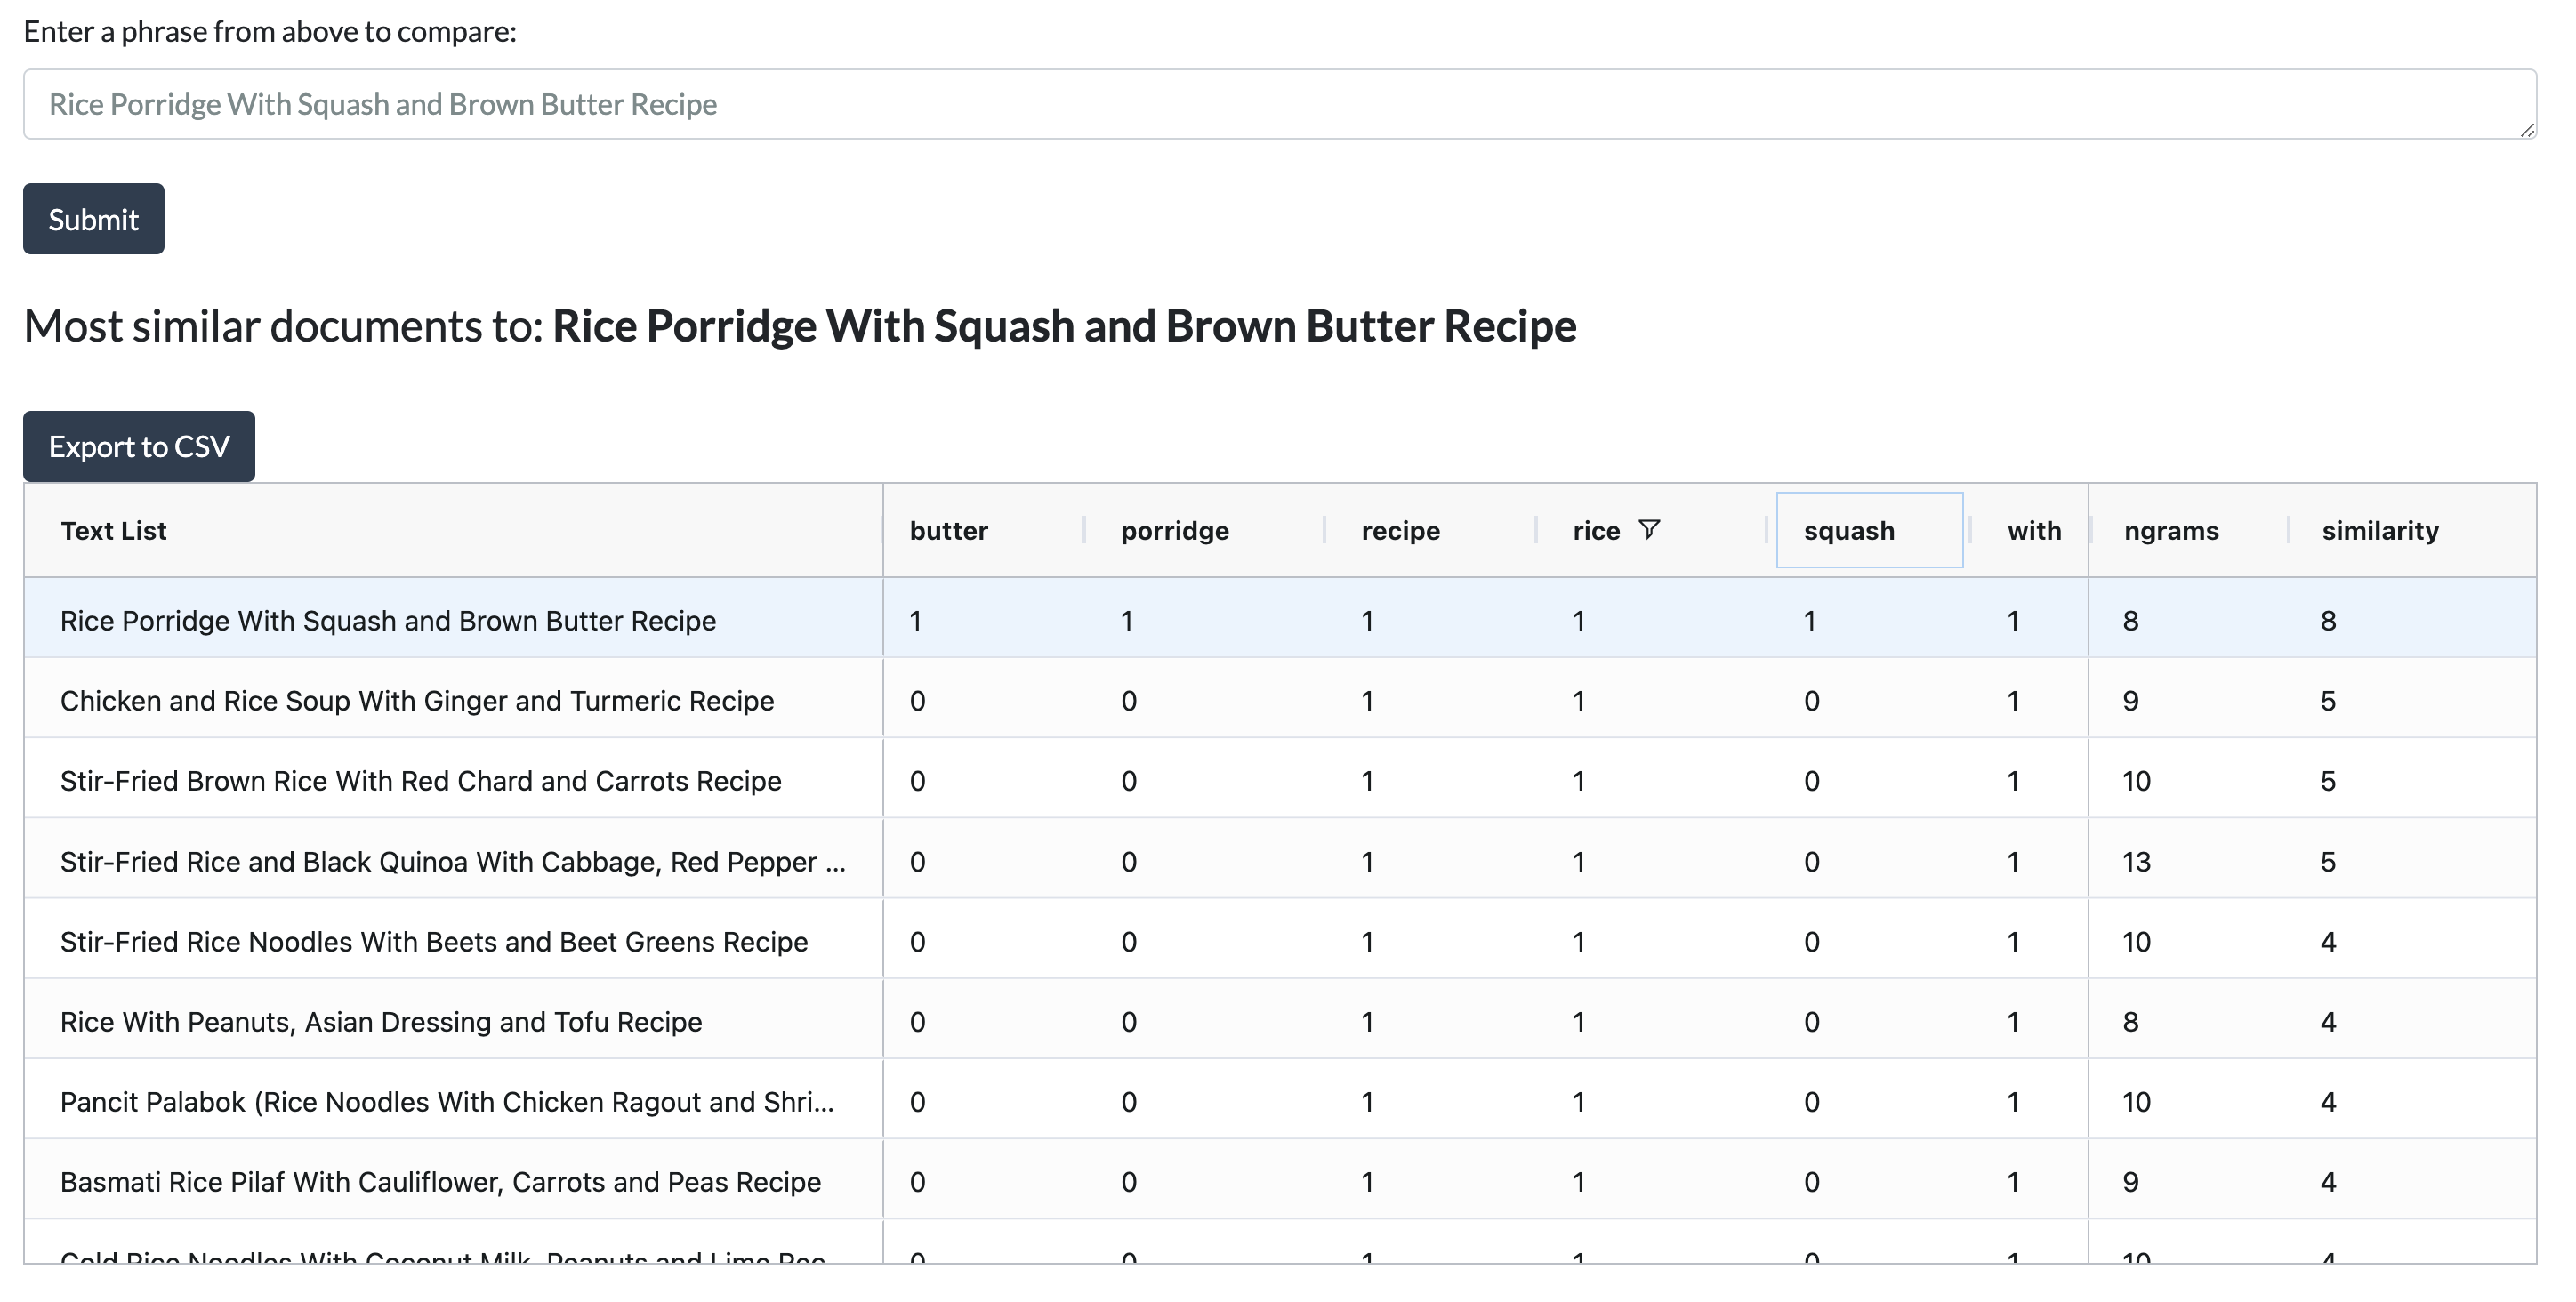Select Chicken and Rice Soup row
The height and width of the screenshot is (1302, 2576).
click(x=417, y=701)
